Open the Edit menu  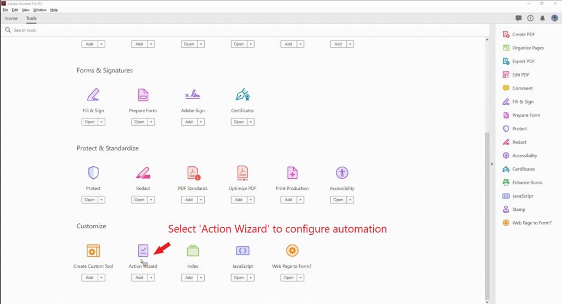pos(15,10)
